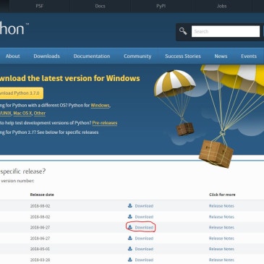
Task: Open the Documentation menu
Action: (92, 56)
